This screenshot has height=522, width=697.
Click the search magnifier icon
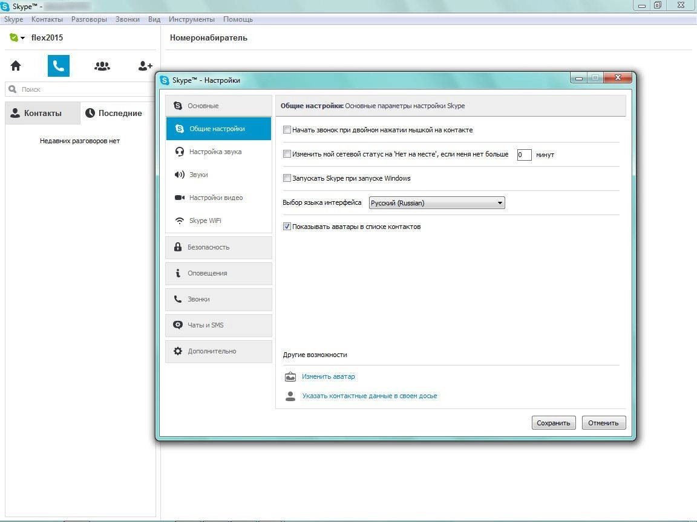pyautogui.click(x=13, y=89)
